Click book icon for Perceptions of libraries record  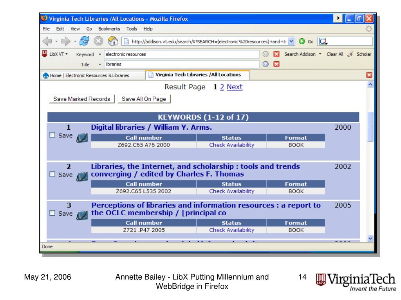click(82, 215)
